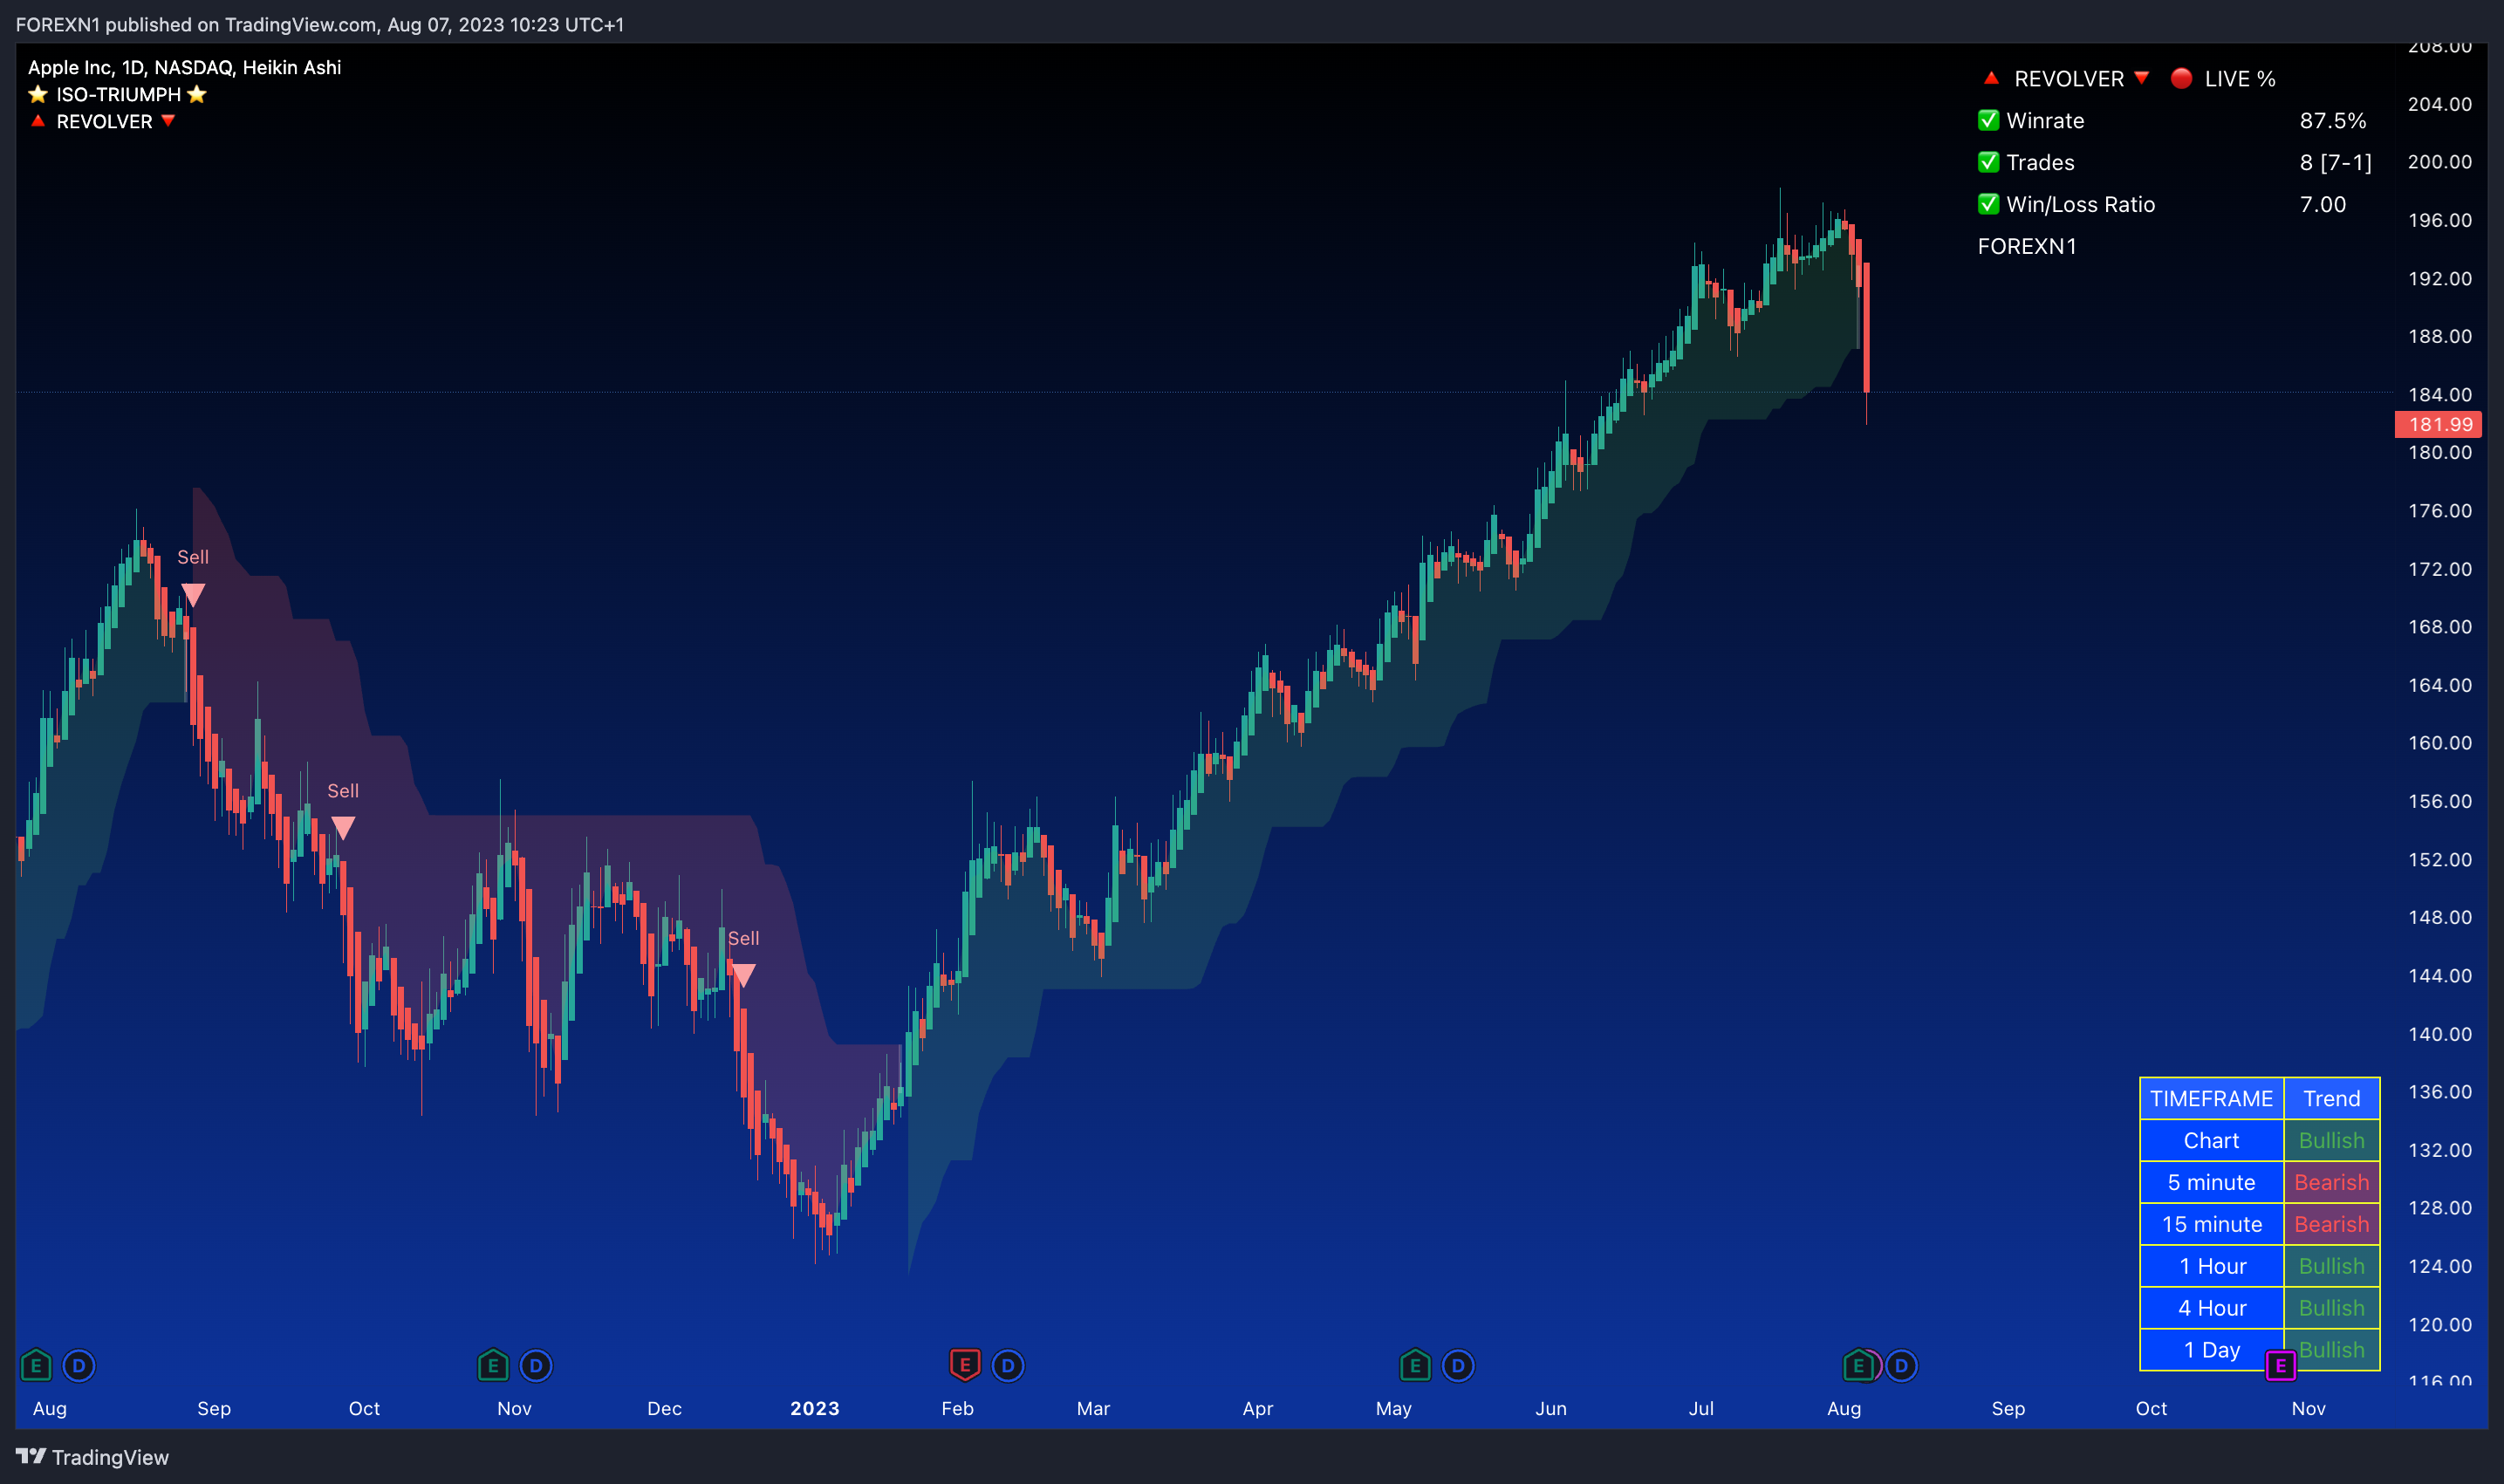Screen dimensions: 2504x1484
Task: Click the Bearish cell in 5 minute row
Action: 2331,1182
